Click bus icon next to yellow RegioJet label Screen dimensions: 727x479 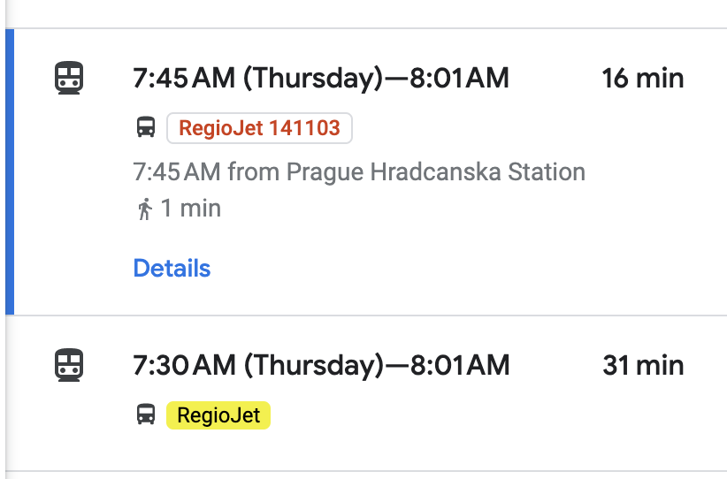point(146,414)
